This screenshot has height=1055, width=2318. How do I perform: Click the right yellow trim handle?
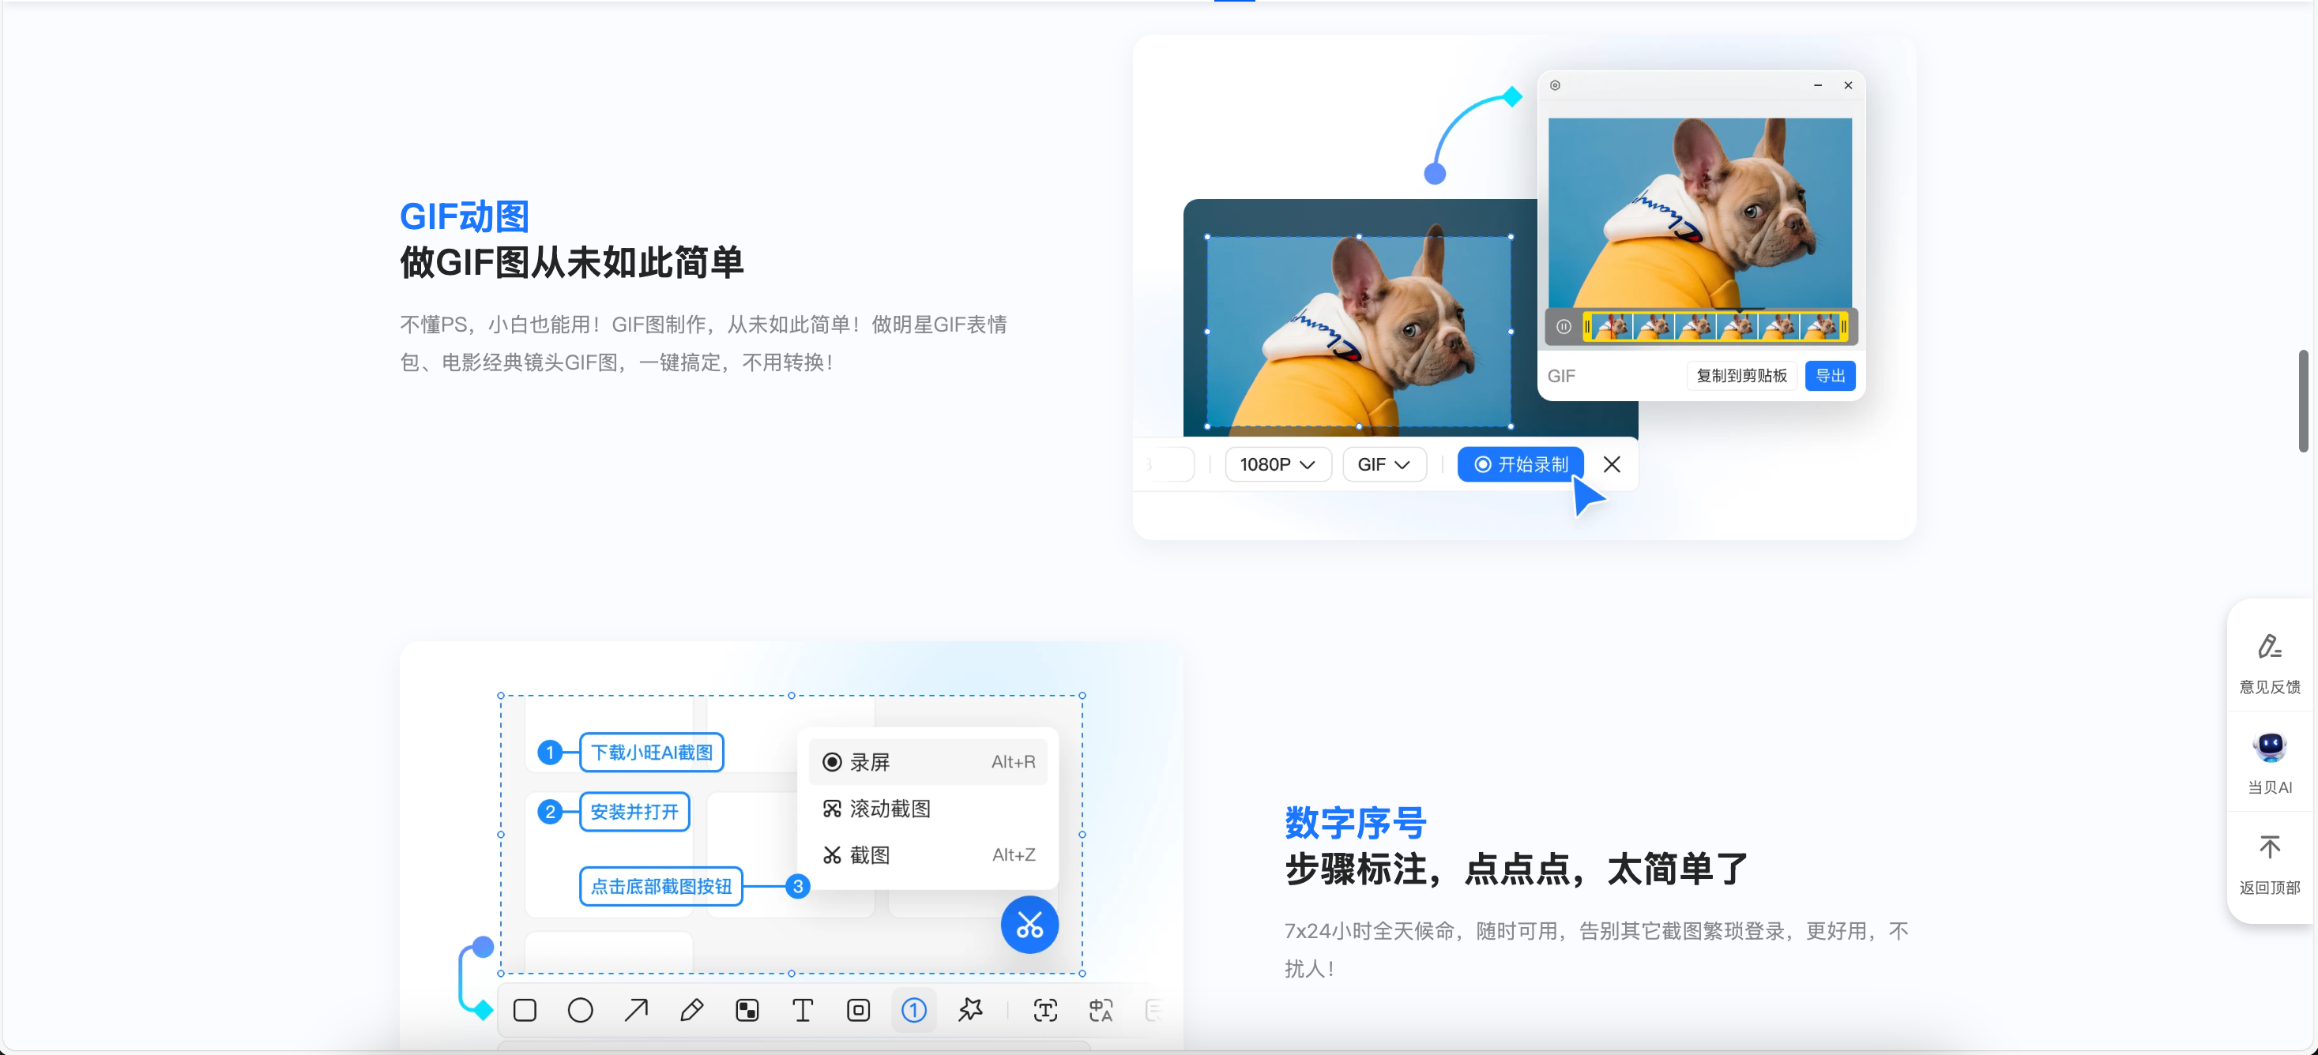[1844, 328]
